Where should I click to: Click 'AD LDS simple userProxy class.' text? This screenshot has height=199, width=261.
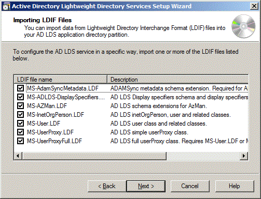pos(149,132)
